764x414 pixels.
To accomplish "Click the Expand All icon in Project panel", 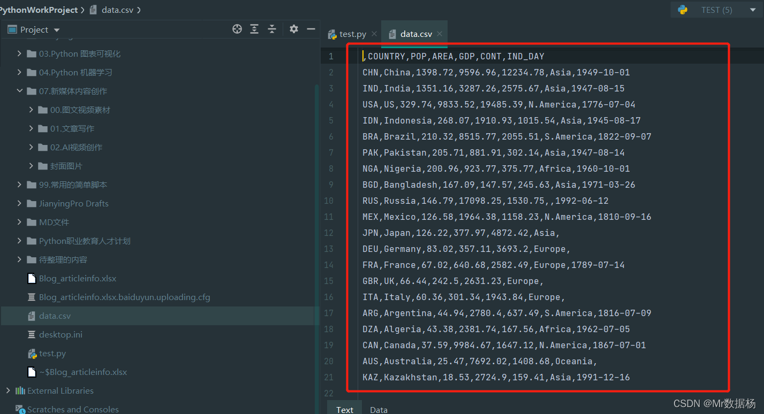I will pos(254,29).
